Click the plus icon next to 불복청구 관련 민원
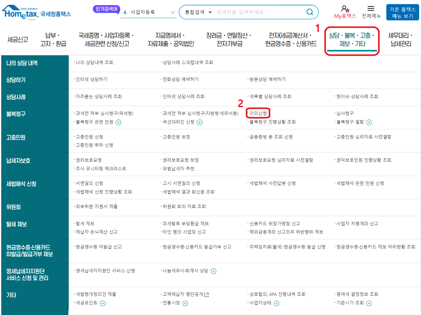421x315 pixels. tap(118, 122)
